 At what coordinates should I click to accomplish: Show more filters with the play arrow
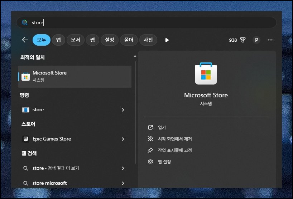click(x=167, y=40)
